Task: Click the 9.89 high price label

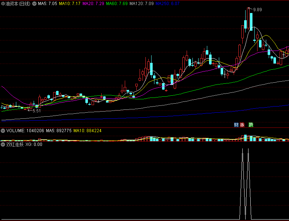Action: pyautogui.click(x=258, y=10)
